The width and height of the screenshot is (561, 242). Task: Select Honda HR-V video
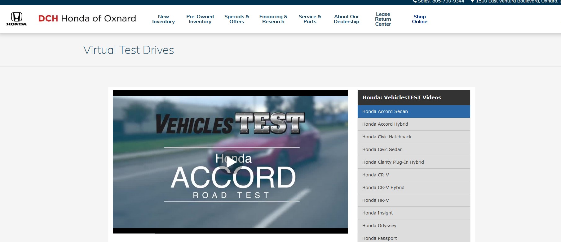(414, 200)
